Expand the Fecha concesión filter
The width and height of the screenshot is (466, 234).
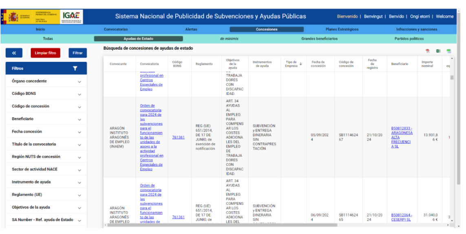46,131
